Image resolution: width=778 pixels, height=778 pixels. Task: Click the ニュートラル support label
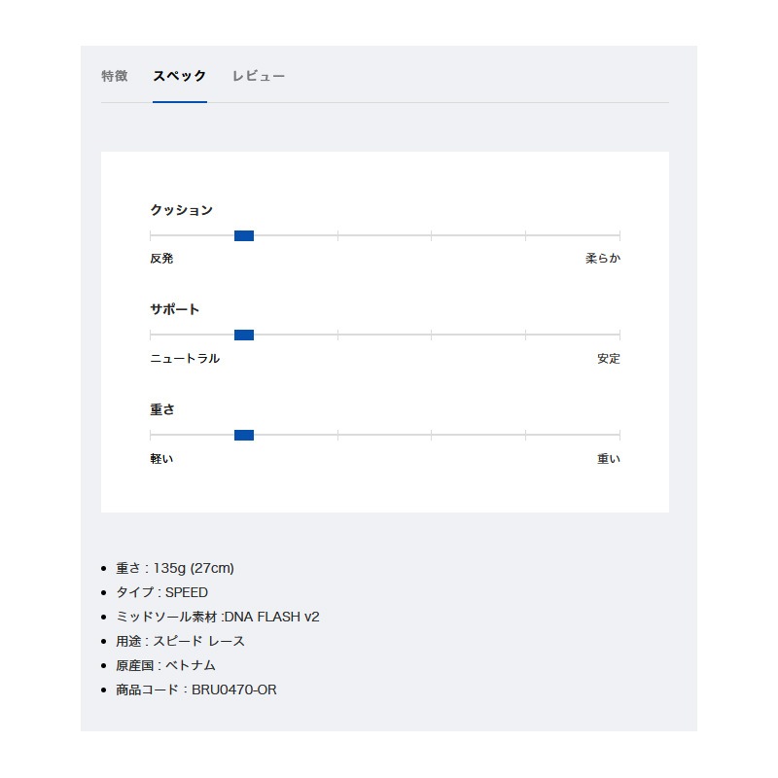pos(185,359)
